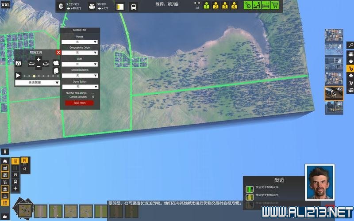Select speed preset tab 2
This screenshot has width=354, height=221.
click(x=215, y=6)
